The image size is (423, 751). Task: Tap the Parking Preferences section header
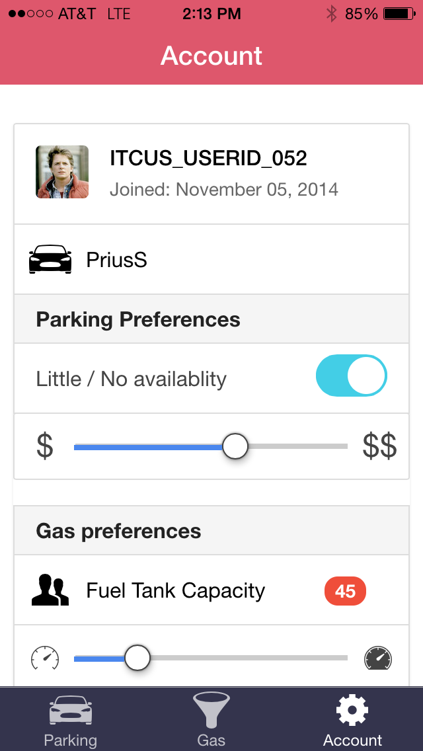pos(138,319)
